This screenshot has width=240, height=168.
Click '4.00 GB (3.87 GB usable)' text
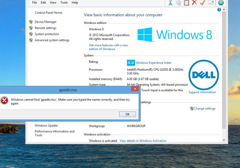point(143,79)
